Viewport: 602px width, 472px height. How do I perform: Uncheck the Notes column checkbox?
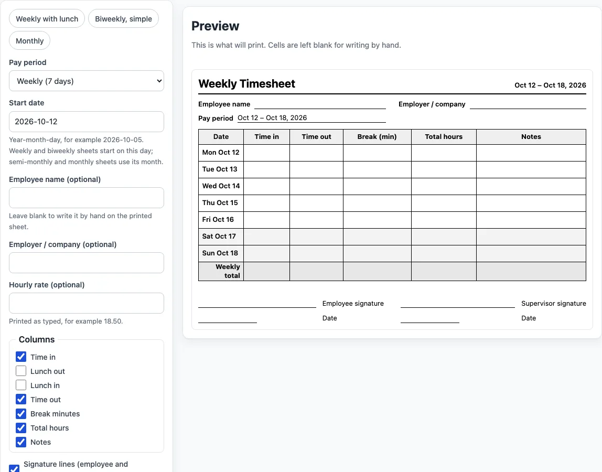click(21, 442)
